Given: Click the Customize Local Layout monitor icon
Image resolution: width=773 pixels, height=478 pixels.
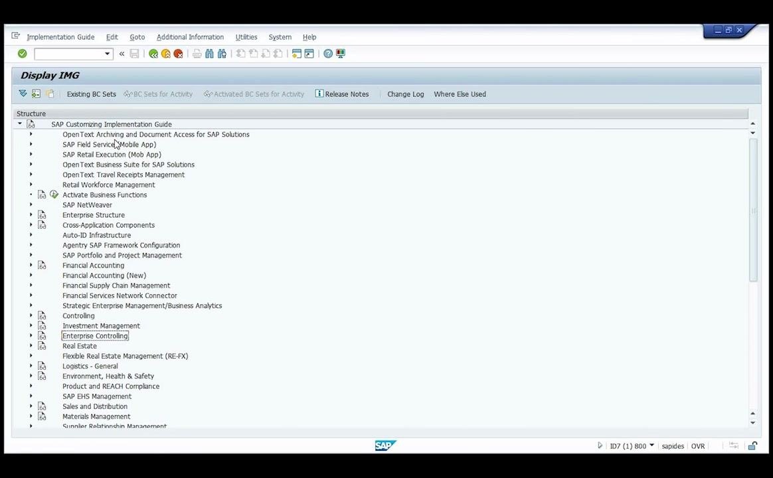Looking at the screenshot, I should point(341,54).
